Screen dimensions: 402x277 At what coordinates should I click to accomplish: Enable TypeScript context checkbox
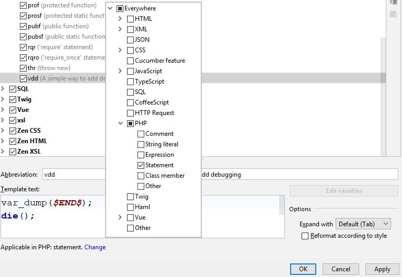130,82
